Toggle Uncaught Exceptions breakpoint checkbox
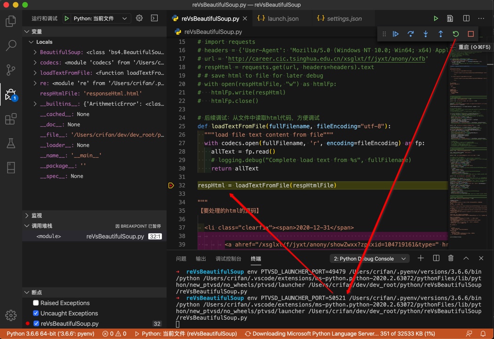 click(x=36, y=313)
